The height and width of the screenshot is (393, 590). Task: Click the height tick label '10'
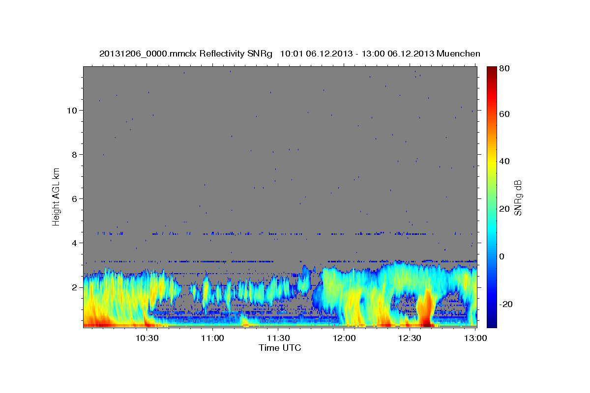tap(72, 110)
